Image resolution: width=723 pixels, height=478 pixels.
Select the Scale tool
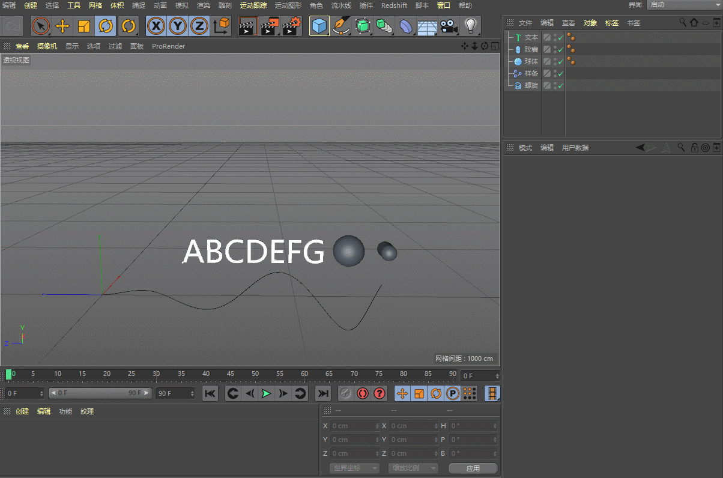click(x=84, y=26)
